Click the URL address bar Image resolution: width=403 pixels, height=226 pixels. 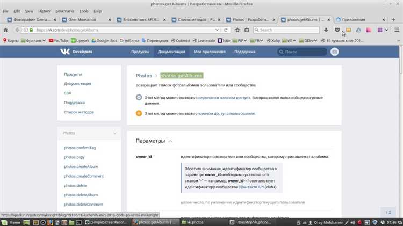[125, 30]
